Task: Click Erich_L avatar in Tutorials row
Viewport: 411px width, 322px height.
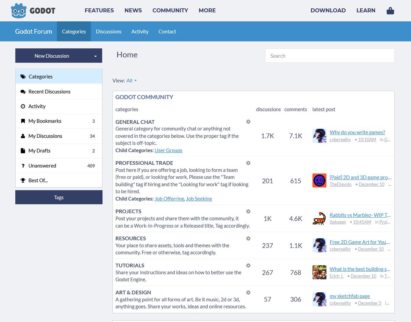Action: coord(319,272)
